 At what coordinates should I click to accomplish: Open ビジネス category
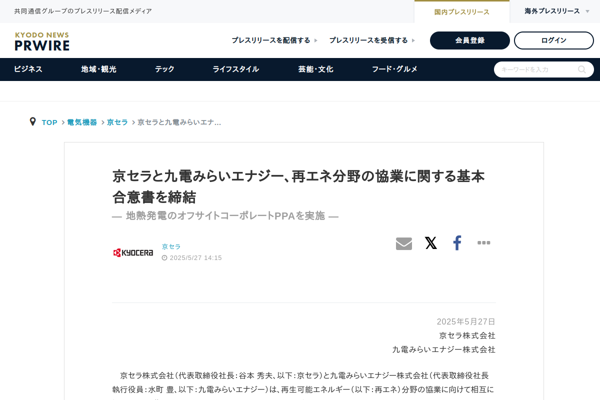[x=28, y=69]
